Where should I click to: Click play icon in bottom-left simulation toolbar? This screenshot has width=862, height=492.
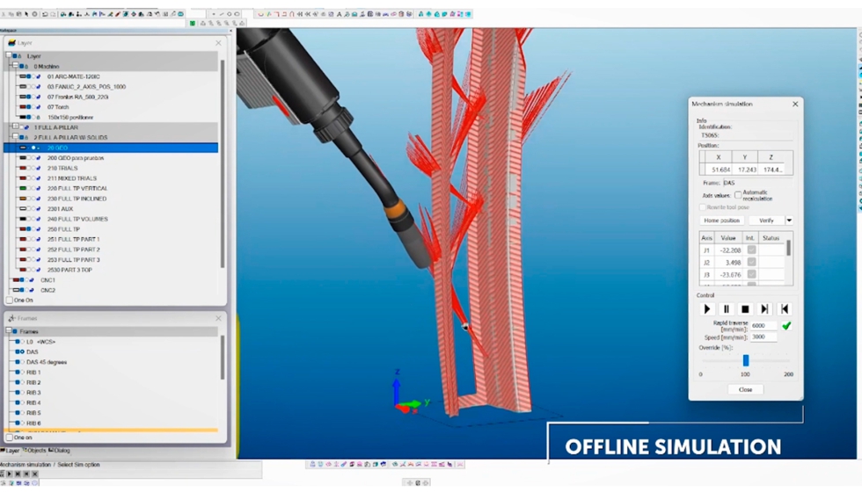(10, 474)
